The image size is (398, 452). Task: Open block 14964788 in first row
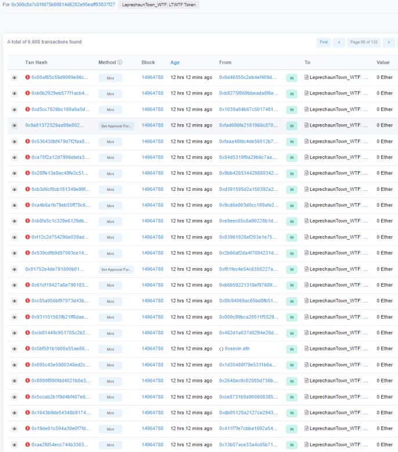pos(153,77)
